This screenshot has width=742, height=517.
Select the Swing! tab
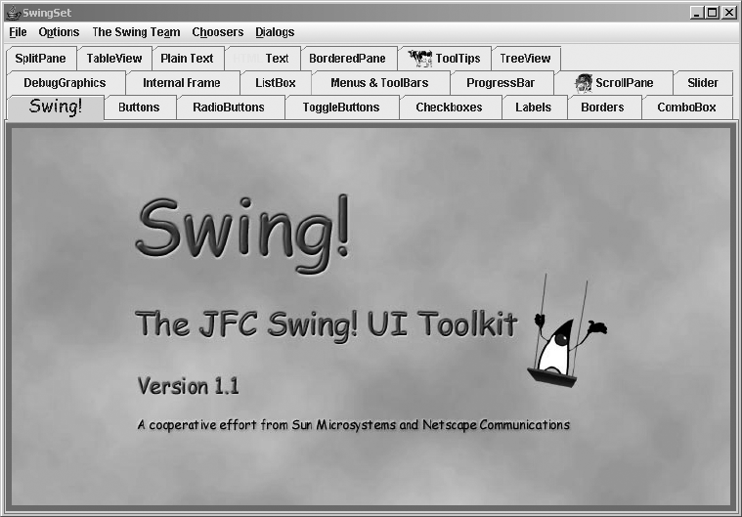[56, 107]
